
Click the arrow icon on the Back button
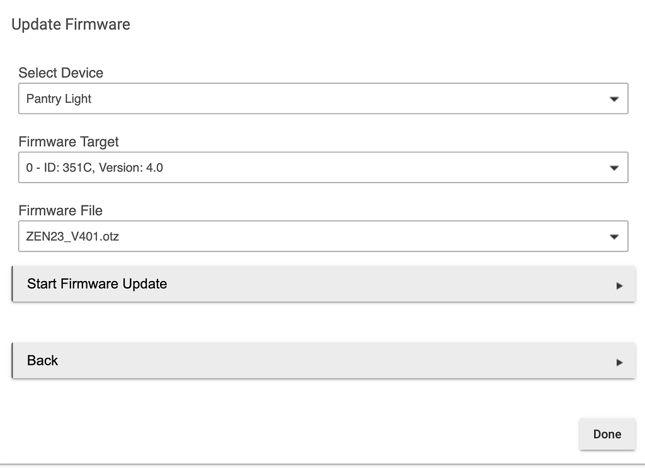(x=620, y=360)
